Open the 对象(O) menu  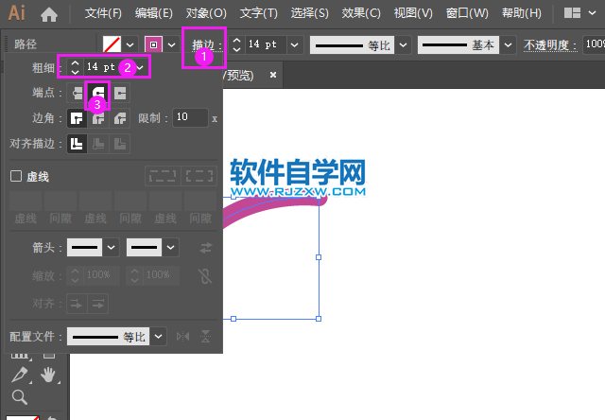[206, 13]
